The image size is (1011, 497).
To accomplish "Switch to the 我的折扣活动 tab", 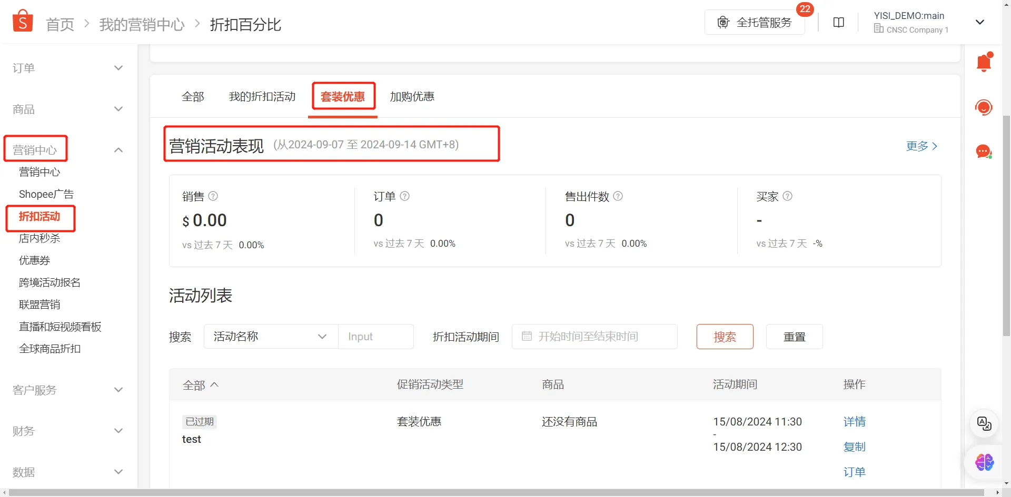I will pyautogui.click(x=262, y=97).
